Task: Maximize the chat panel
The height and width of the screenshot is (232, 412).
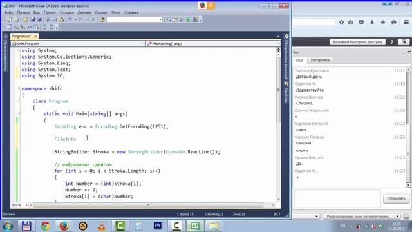Action: point(409,52)
